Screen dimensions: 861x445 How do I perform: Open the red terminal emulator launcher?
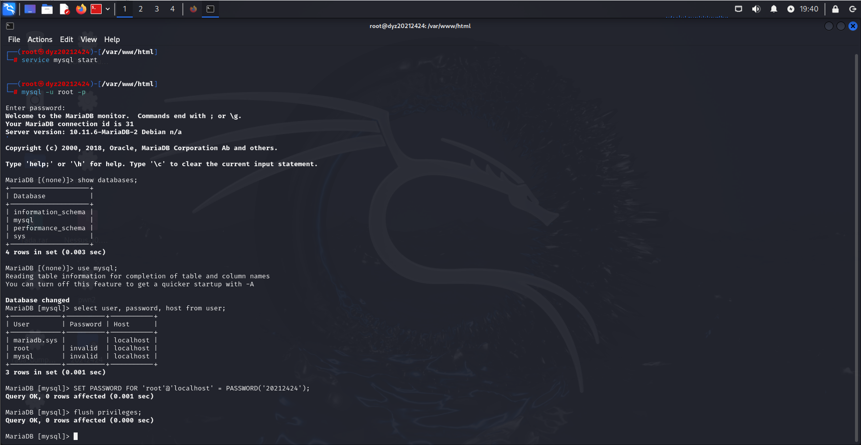coord(96,9)
